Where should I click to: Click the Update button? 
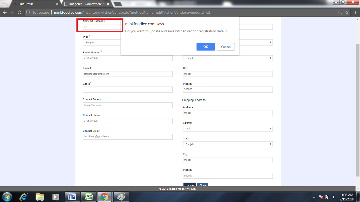tap(189, 185)
